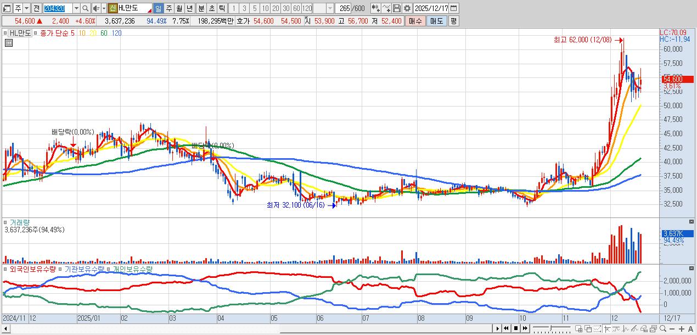Select interval 3 button
Image resolution: width=697 pixels, height=335 pixels.
pos(244,8)
